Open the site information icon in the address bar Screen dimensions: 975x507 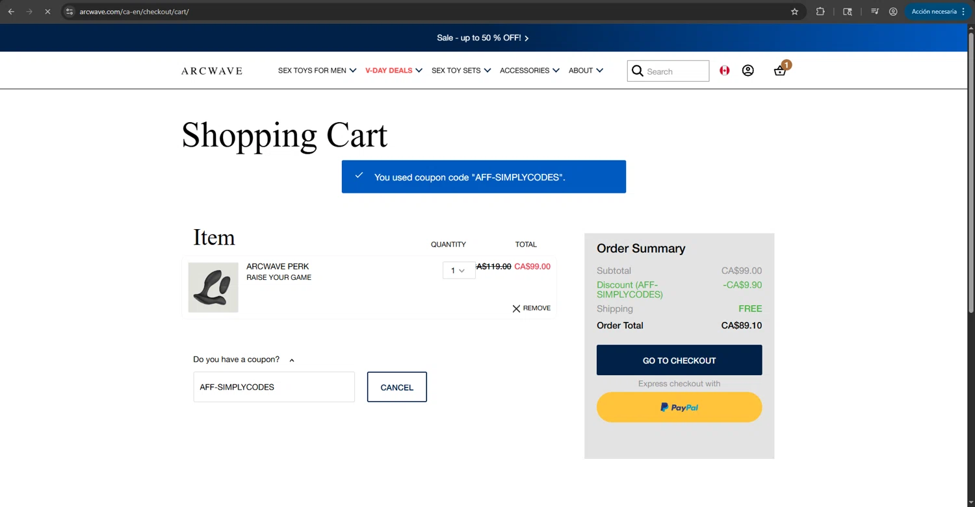70,12
